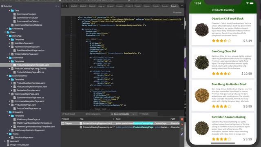The width and height of the screenshot is (261, 147).
Task: Click the EcommerceFlow folder icon
Action: pyautogui.click(x=10, y=76)
